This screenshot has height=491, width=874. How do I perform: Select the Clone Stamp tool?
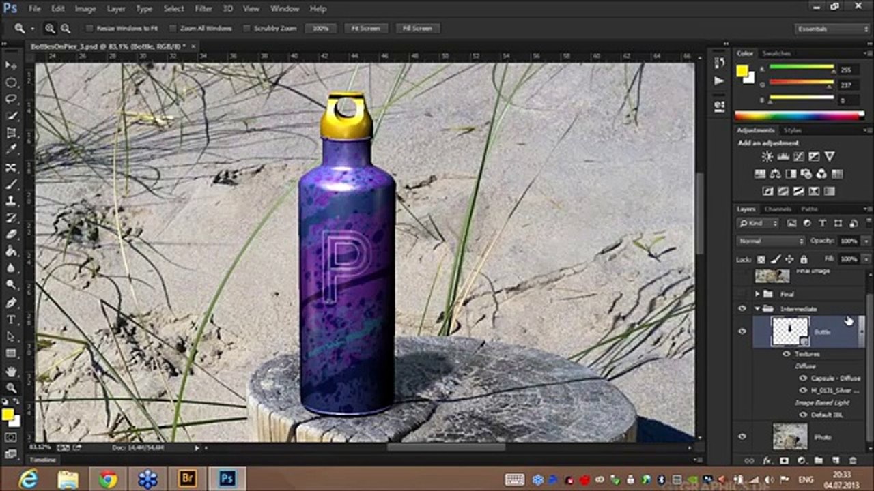11,201
